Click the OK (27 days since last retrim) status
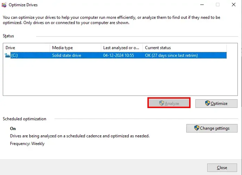 171,55
